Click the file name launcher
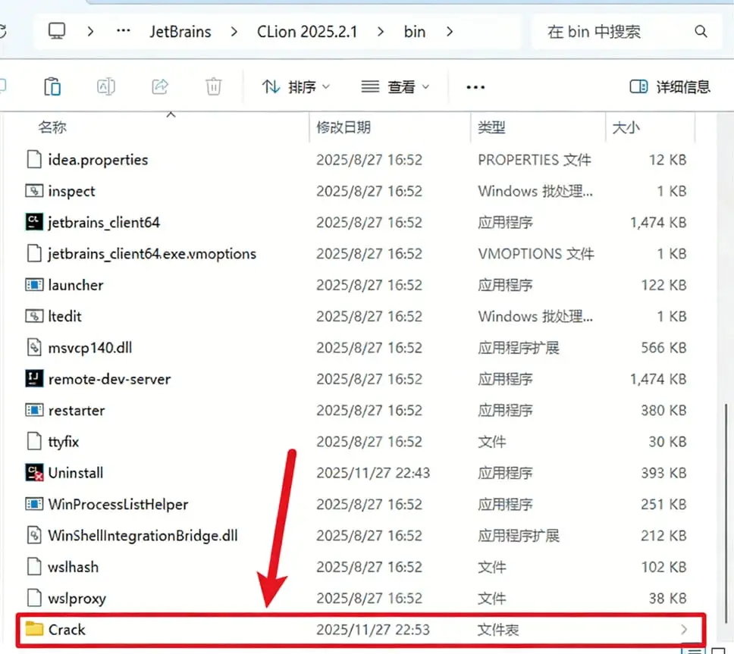 pyautogui.click(x=75, y=286)
